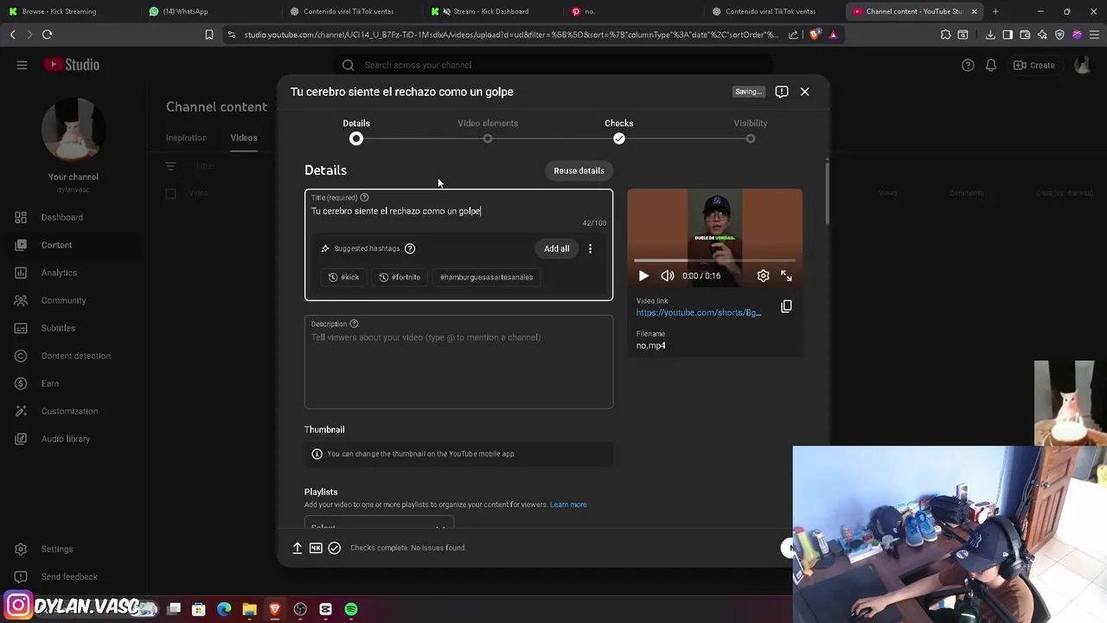
Task: Go to the YouTube Studio logo home
Action: [72, 65]
